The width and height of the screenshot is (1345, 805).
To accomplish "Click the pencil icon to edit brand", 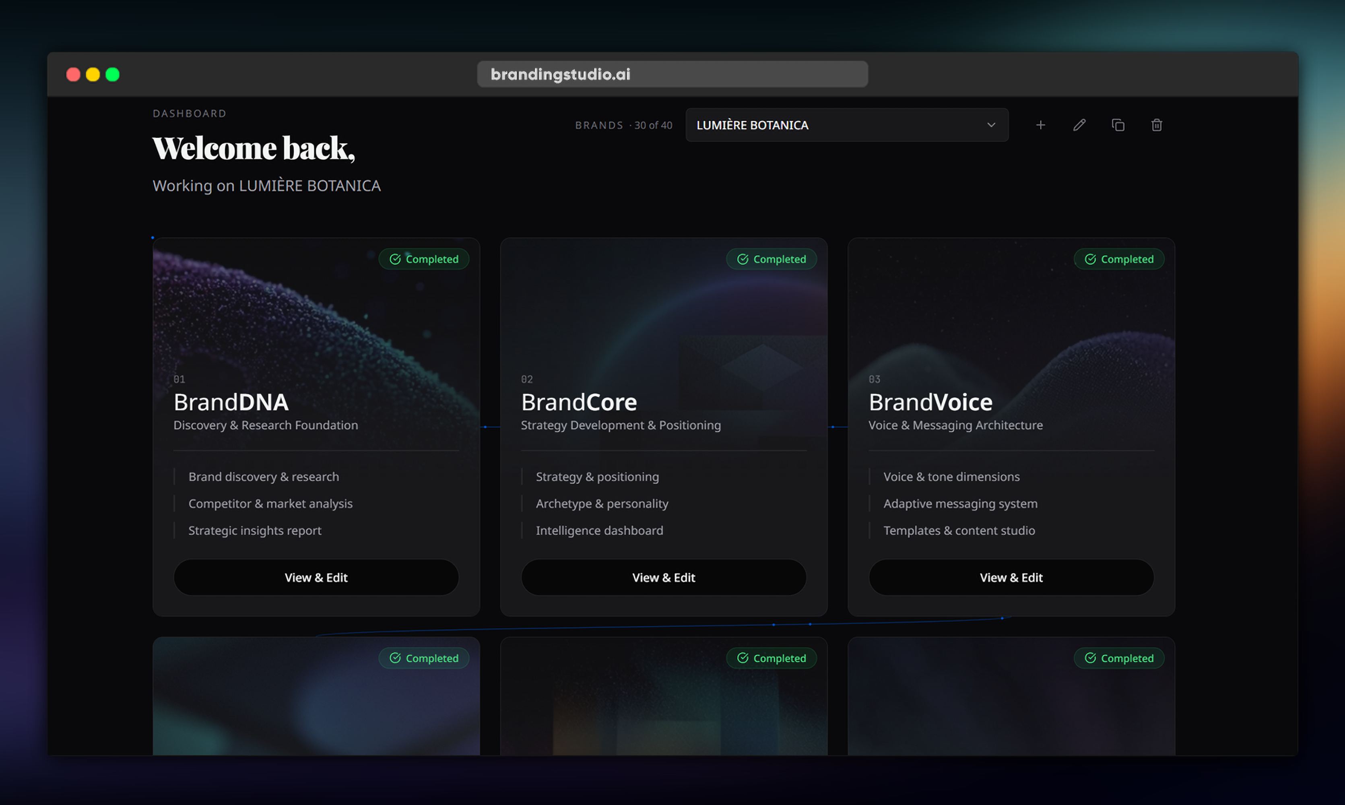I will [x=1079, y=125].
